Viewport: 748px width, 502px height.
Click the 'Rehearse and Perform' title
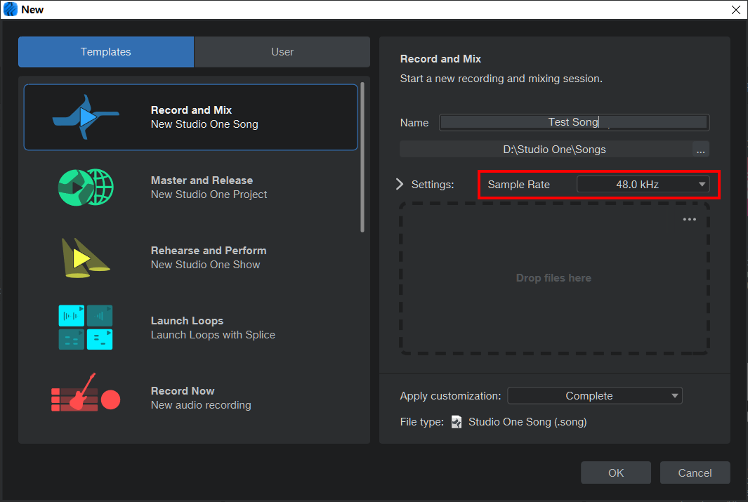pyautogui.click(x=209, y=250)
